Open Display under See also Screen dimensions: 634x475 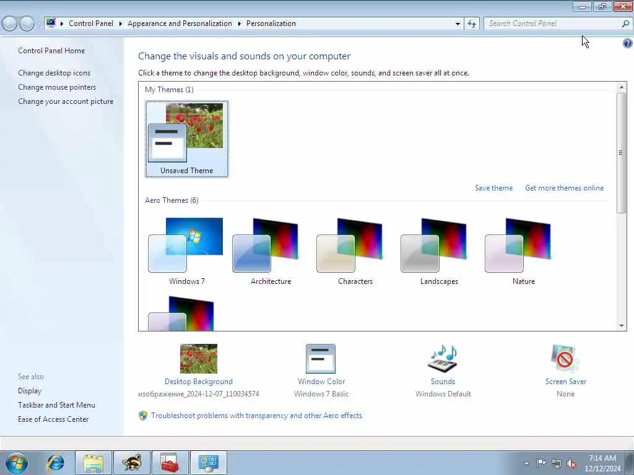tap(30, 391)
